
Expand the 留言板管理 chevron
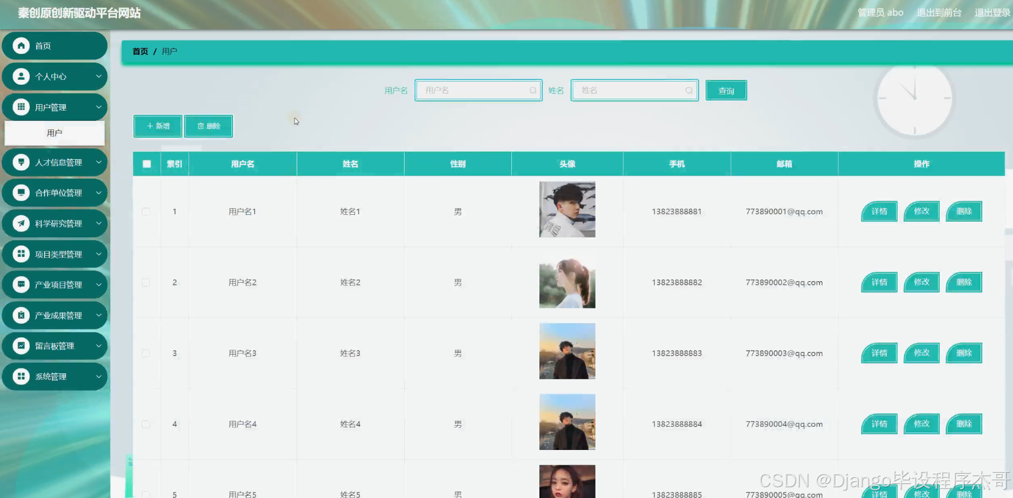point(99,345)
